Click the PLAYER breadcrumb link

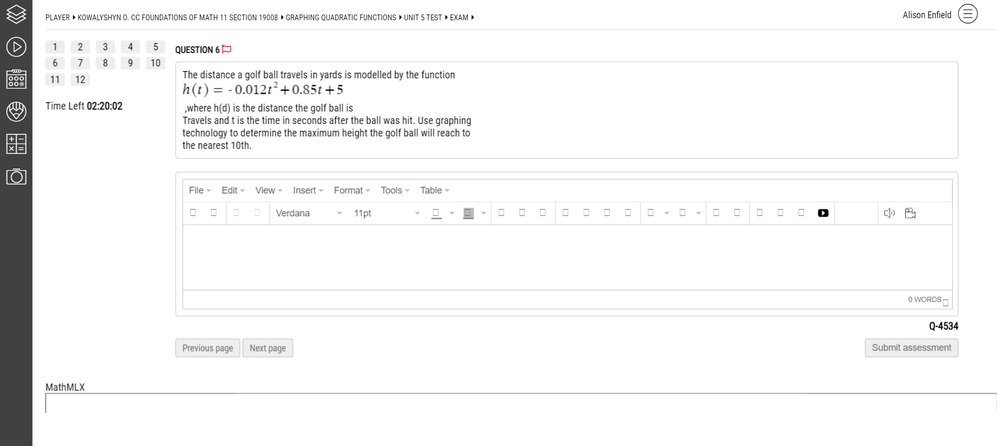58,18
